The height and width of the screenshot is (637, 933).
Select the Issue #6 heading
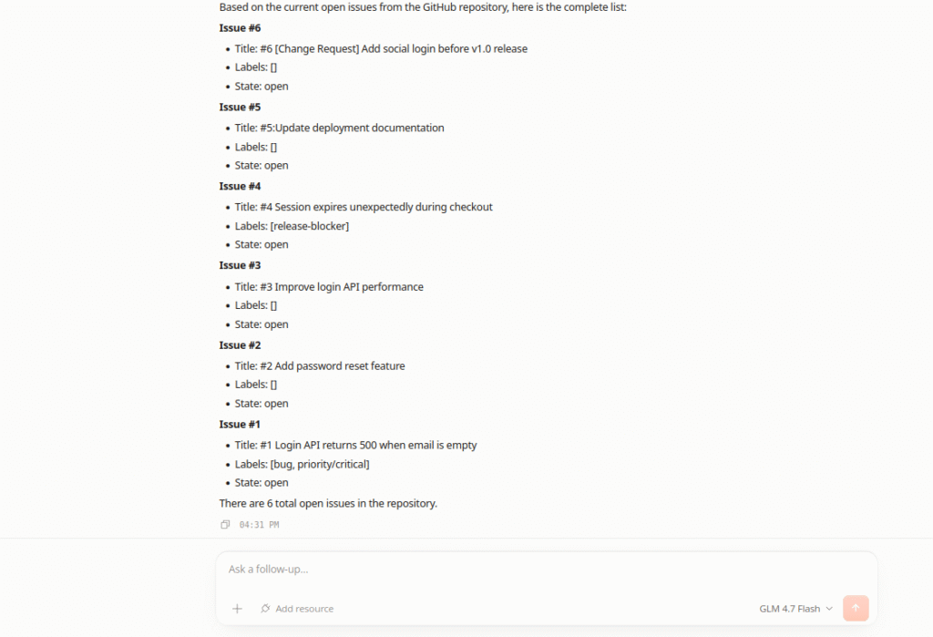(240, 28)
